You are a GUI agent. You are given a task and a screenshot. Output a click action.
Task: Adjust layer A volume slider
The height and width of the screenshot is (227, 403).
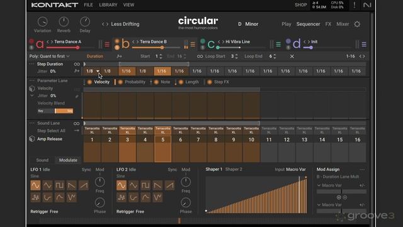click(x=71, y=48)
